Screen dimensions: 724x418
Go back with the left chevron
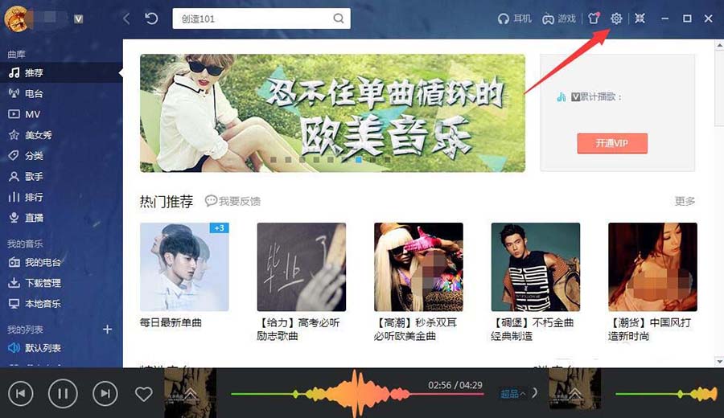click(126, 18)
